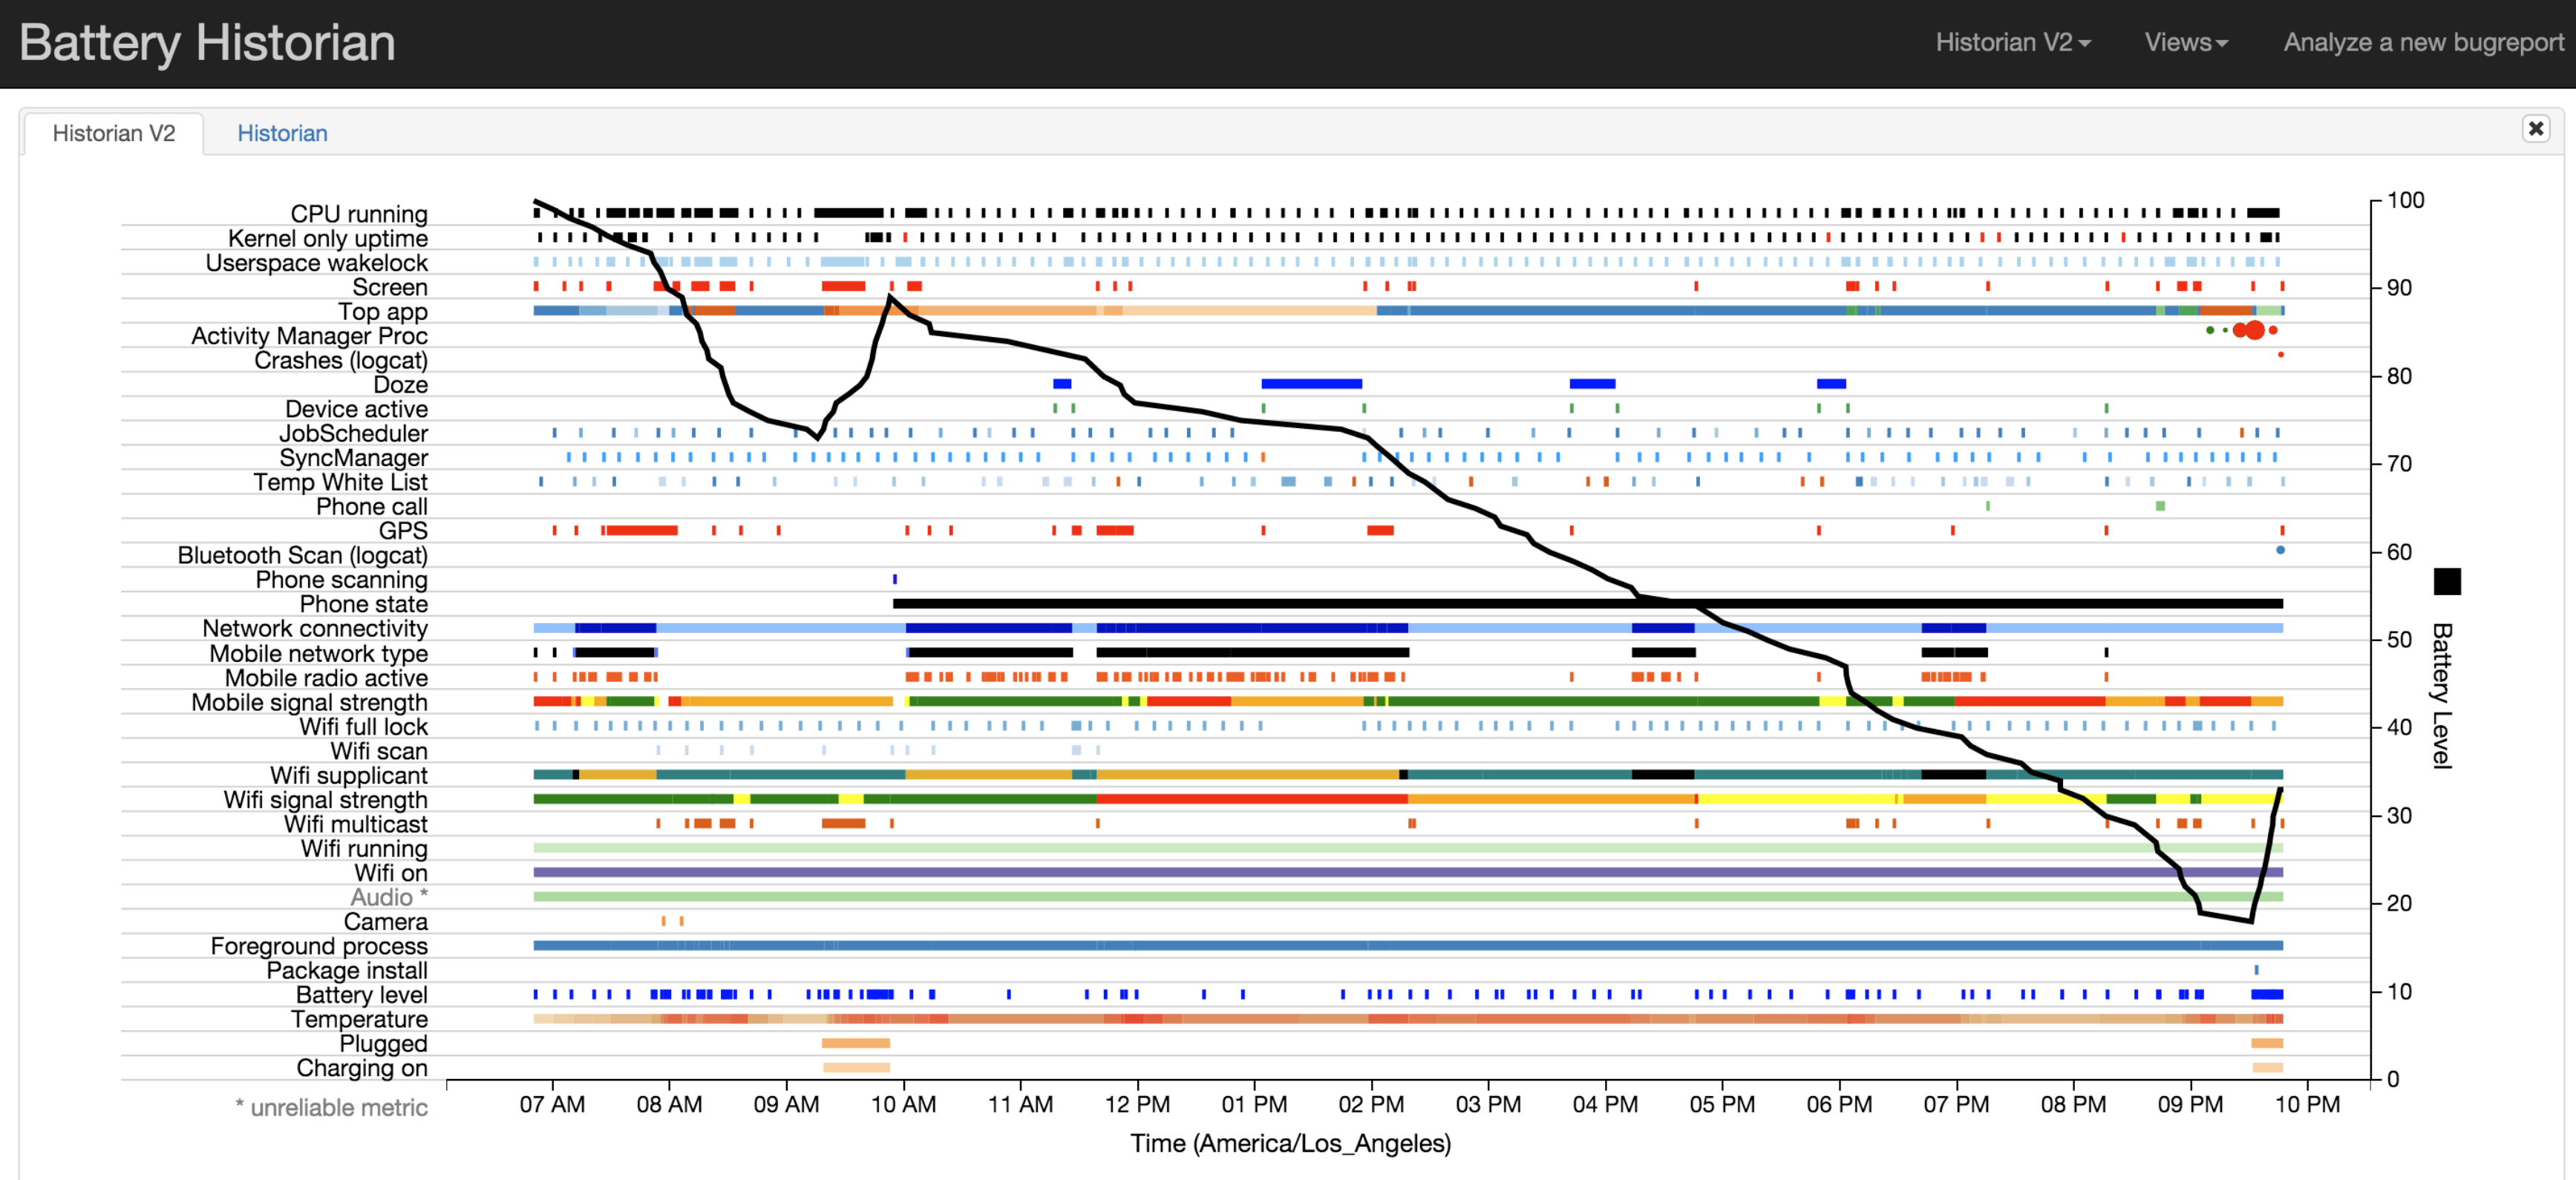2576x1180 pixels.
Task: Close the panel with the X button
Action: 2535,128
